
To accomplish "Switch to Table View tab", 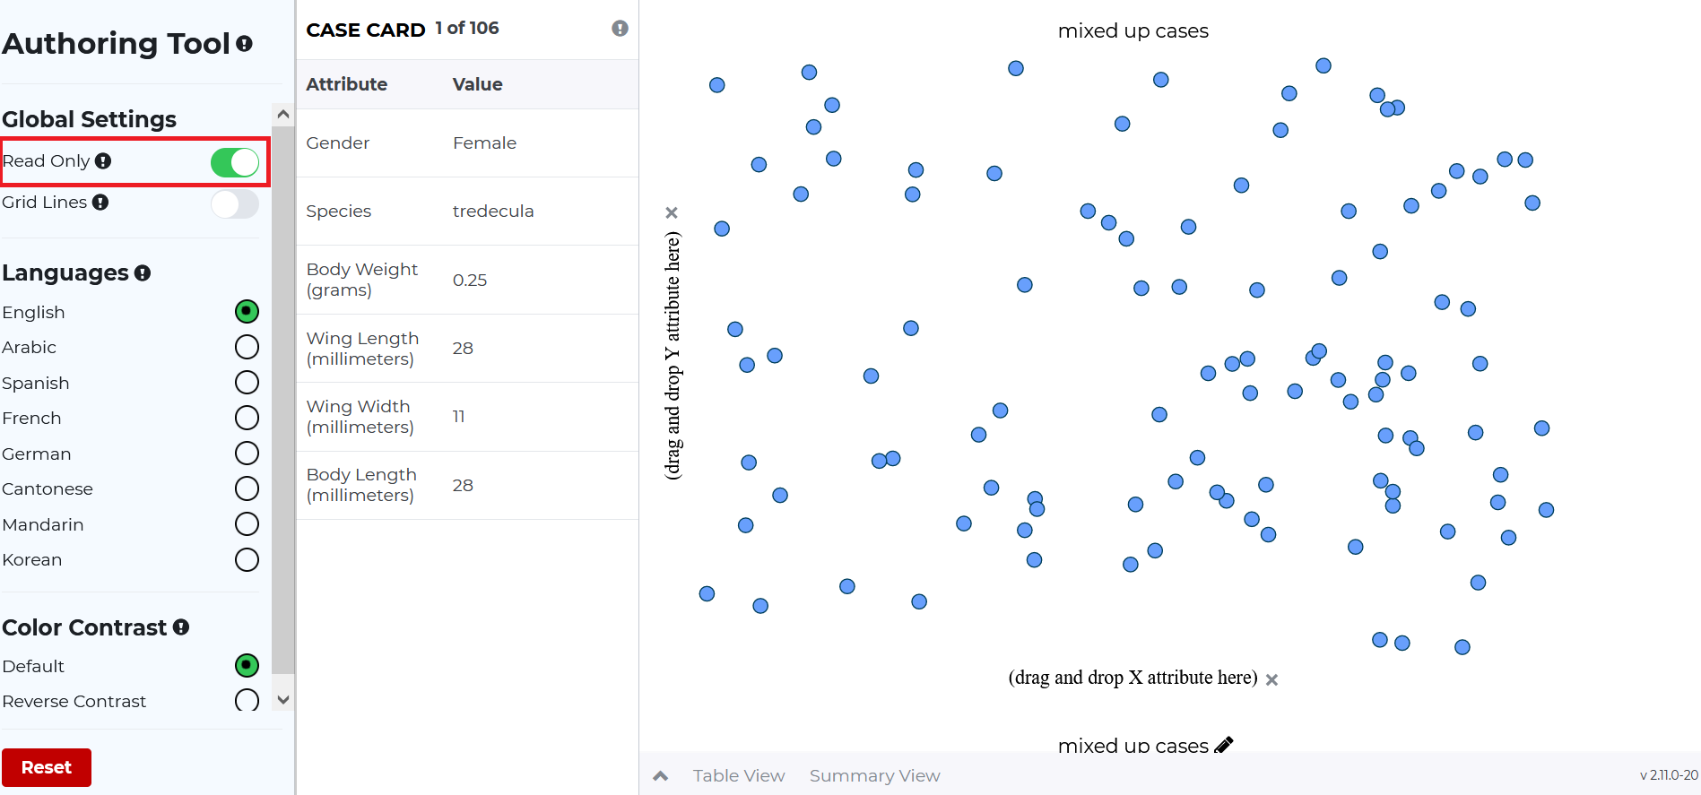I will (739, 776).
